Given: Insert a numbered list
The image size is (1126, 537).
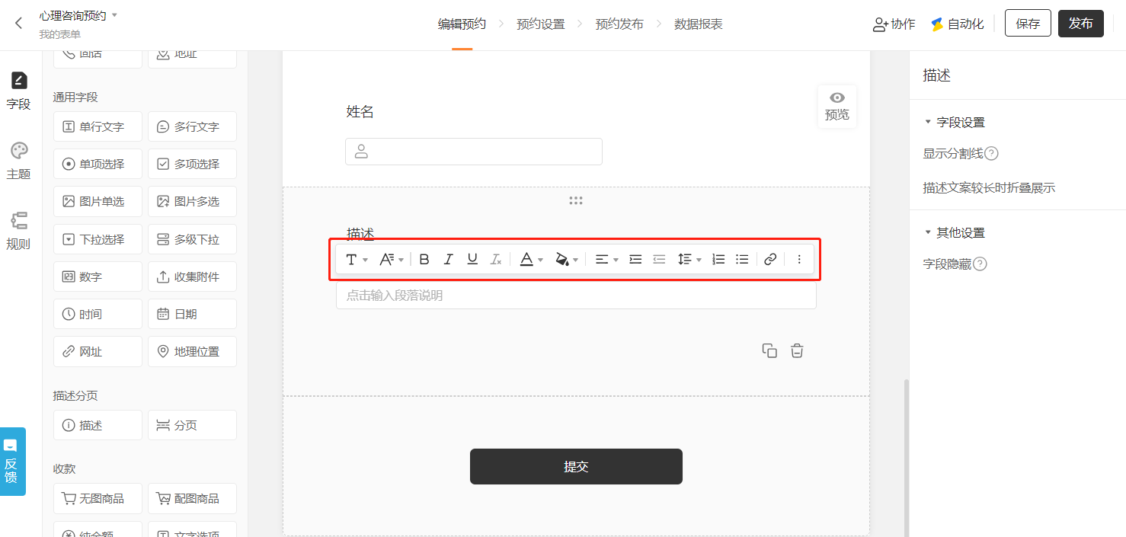Looking at the screenshot, I should (x=718, y=260).
